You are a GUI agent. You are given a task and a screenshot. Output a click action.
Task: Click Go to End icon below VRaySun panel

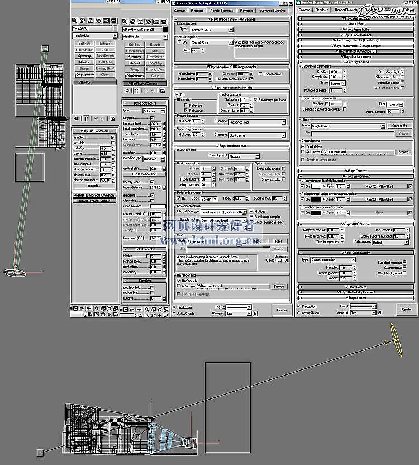click(x=88, y=309)
